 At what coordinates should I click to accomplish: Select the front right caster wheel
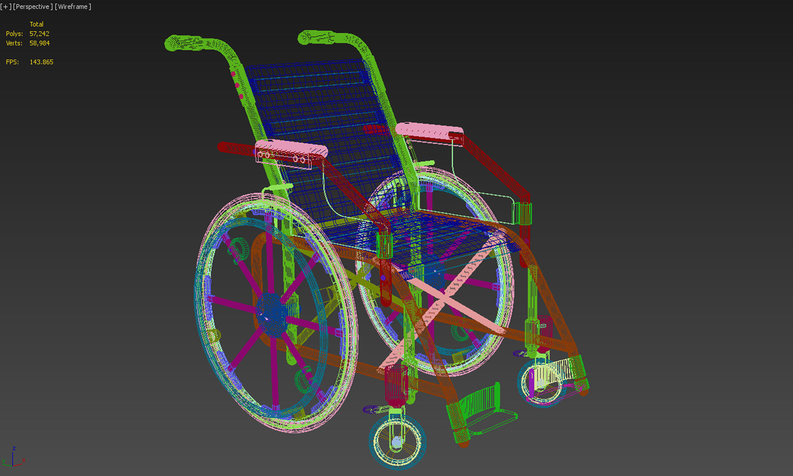point(542,382)
